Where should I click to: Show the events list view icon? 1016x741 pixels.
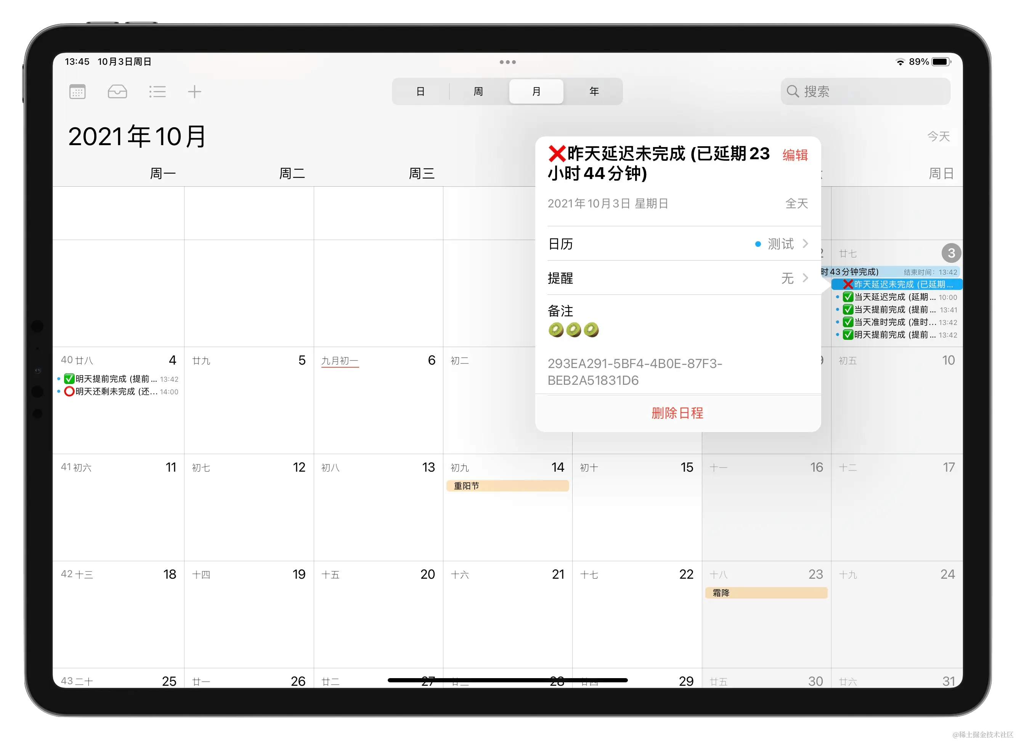(x=157, y=91)
